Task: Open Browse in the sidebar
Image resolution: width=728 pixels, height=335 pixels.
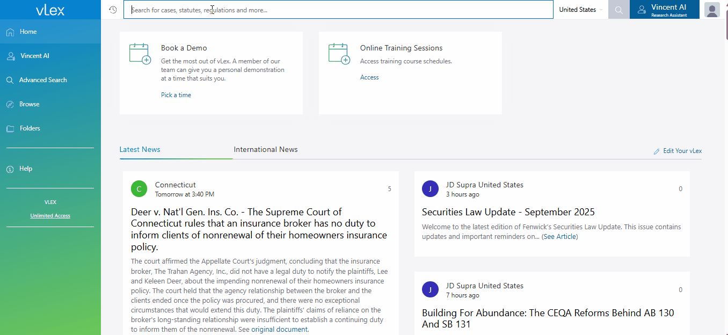Action: 29,104
